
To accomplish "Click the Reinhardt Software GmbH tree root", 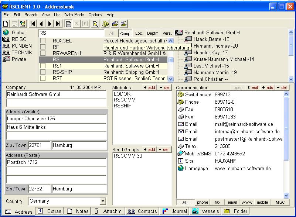I will point(212,32).
